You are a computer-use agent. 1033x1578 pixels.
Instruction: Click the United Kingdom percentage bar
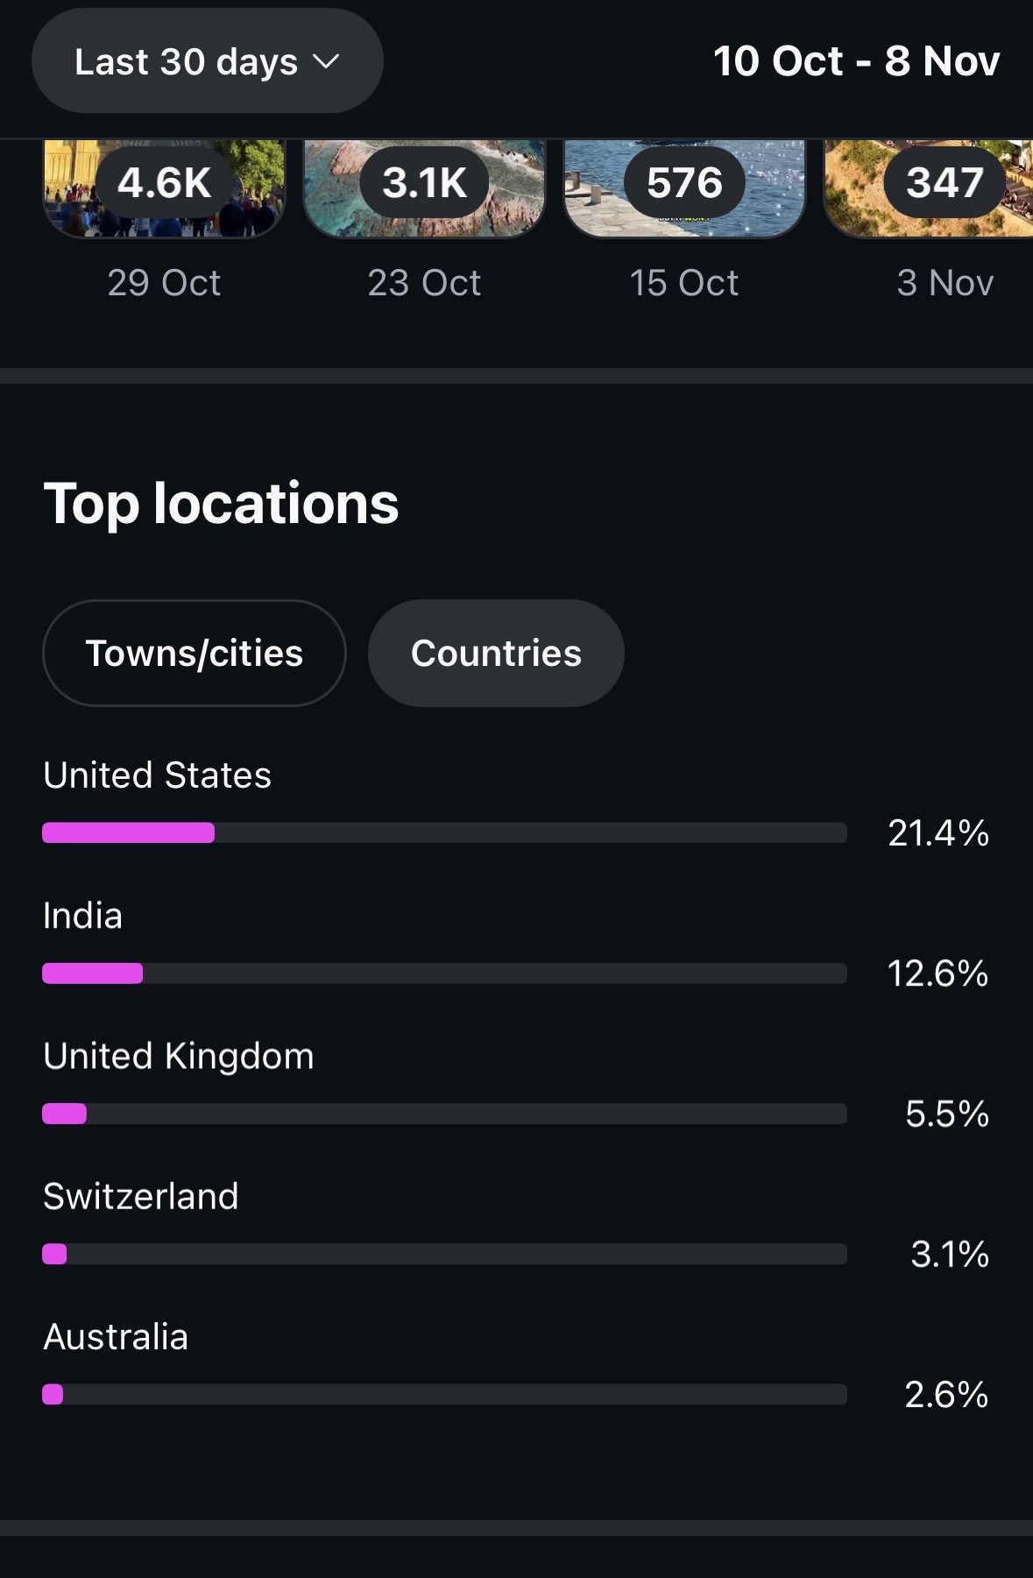pos(444,1114)
